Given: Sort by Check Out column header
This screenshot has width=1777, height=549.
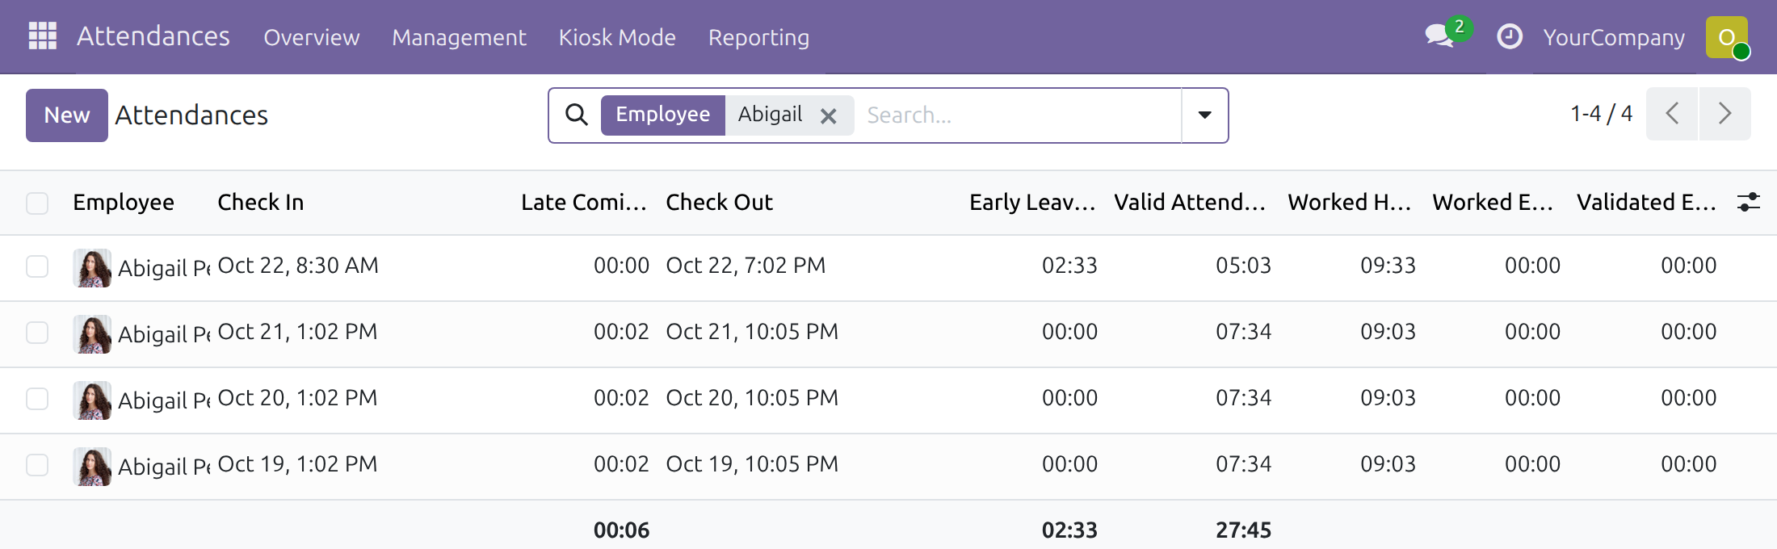Looking at the screenshot, I should 720,203.
